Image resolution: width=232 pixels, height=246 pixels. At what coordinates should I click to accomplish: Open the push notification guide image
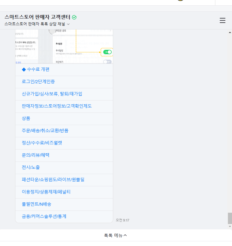64,46
